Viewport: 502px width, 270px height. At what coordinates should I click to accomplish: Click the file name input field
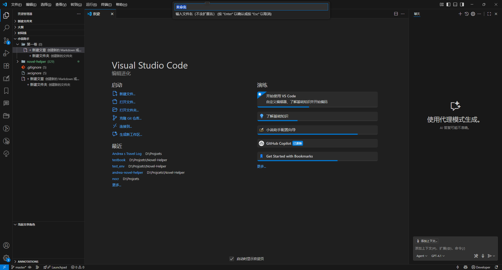pyautogui.click(x=251, y=7)
